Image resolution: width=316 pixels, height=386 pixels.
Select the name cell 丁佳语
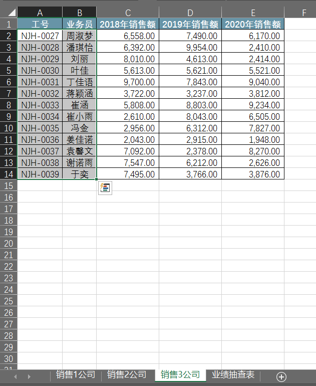coord(80,82)
